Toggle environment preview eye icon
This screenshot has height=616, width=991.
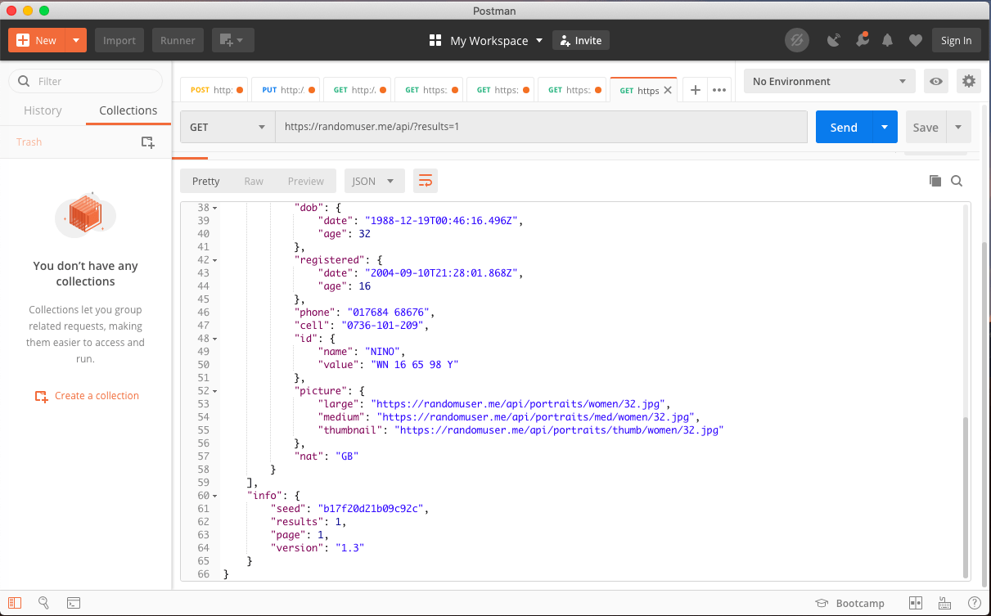[x=935, y=81]
